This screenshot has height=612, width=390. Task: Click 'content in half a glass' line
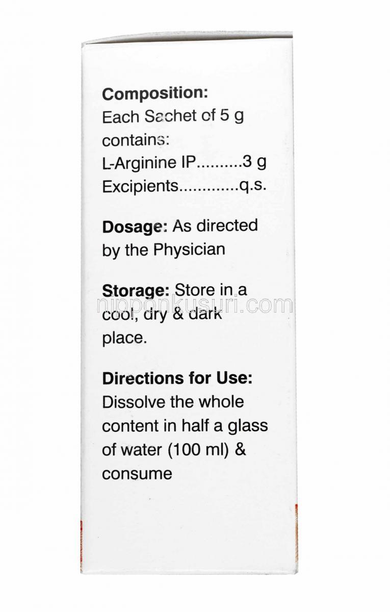185,426
